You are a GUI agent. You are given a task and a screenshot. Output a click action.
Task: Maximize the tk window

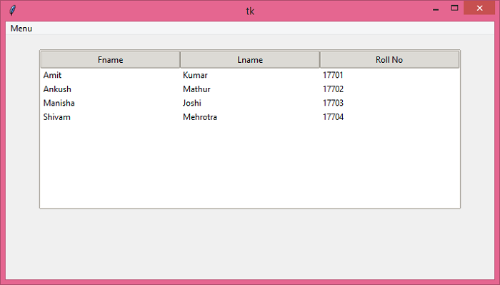click(x=454, y=8)
